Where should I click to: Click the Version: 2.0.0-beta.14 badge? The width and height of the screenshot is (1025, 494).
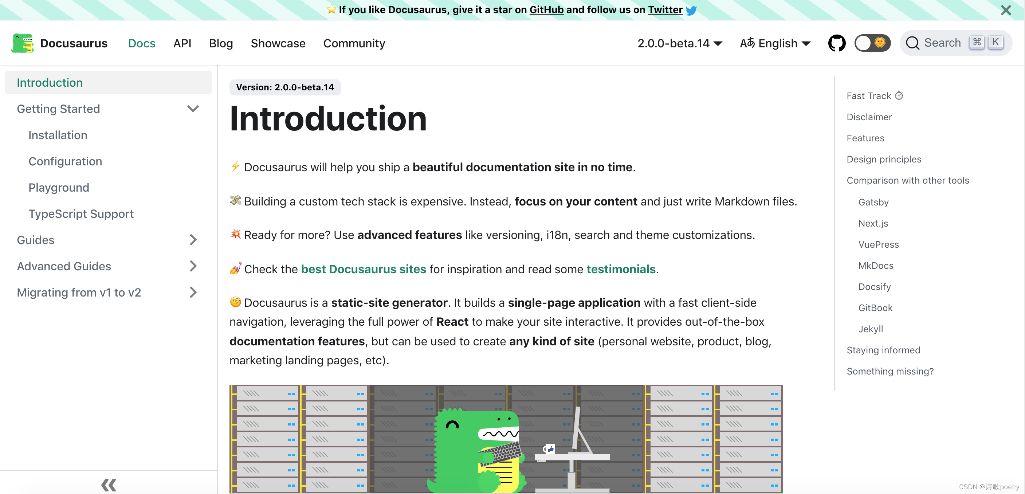click(x=284, y=87)
